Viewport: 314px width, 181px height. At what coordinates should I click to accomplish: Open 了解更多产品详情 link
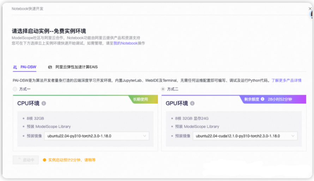pos(286,81)
